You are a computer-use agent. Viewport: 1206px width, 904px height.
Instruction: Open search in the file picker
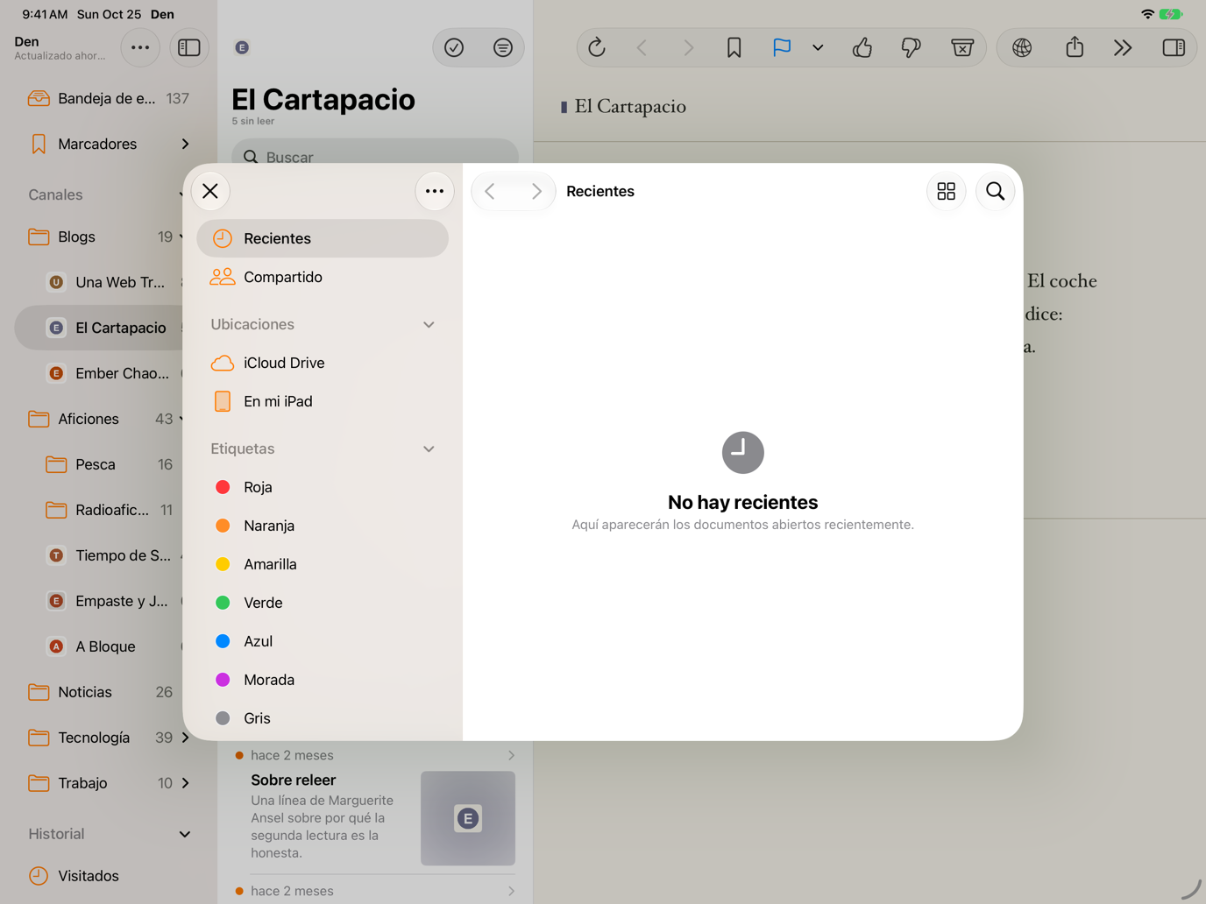(996, 191)
